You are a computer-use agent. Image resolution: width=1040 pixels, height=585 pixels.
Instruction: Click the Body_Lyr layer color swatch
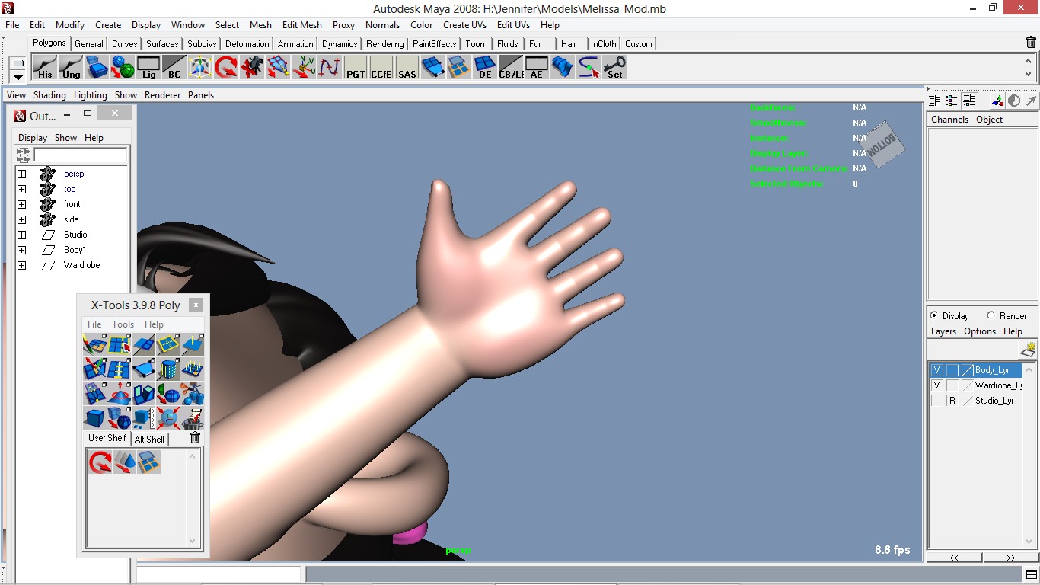click(967, 370)
